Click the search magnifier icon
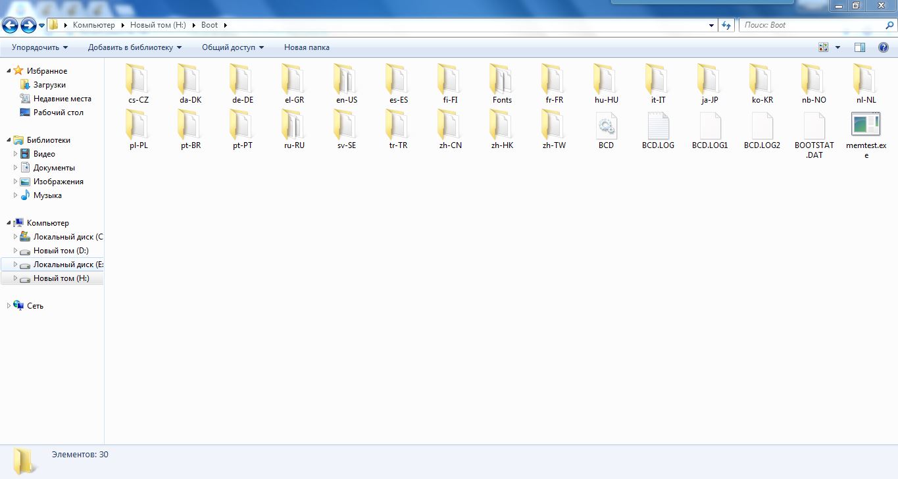The height and width of the screenshot is (479, 898). (x=889, y=26)
